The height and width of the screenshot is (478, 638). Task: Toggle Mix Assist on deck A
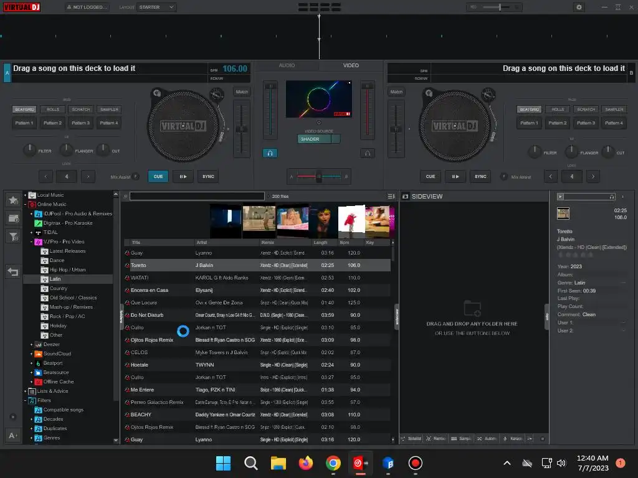136,176
